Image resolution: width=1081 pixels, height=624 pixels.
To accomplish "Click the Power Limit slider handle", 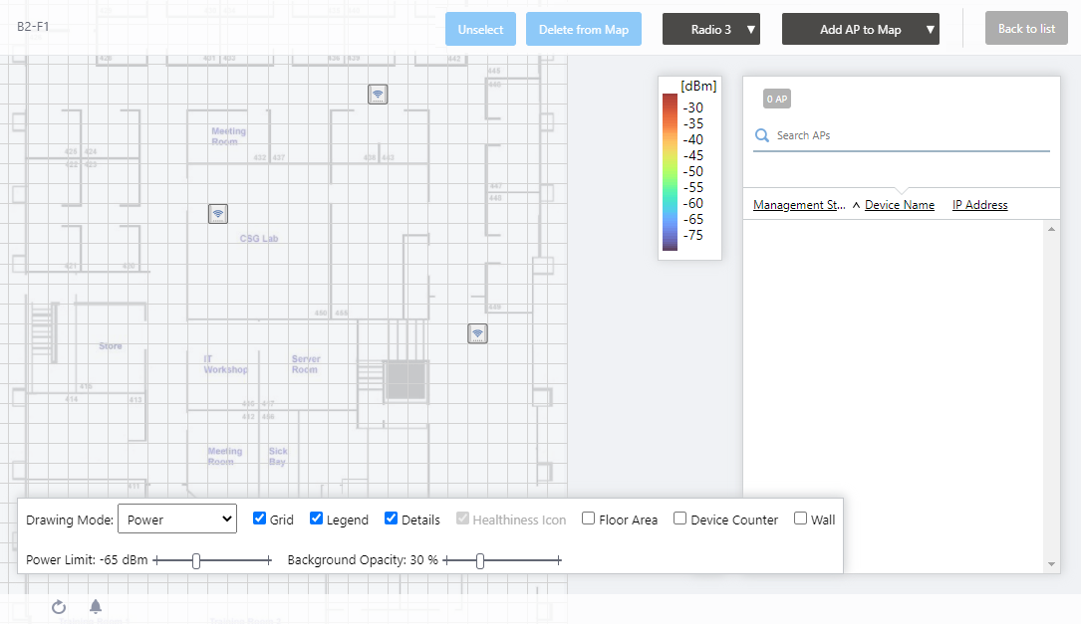I will pyautogui.click(x=196, y=561).
